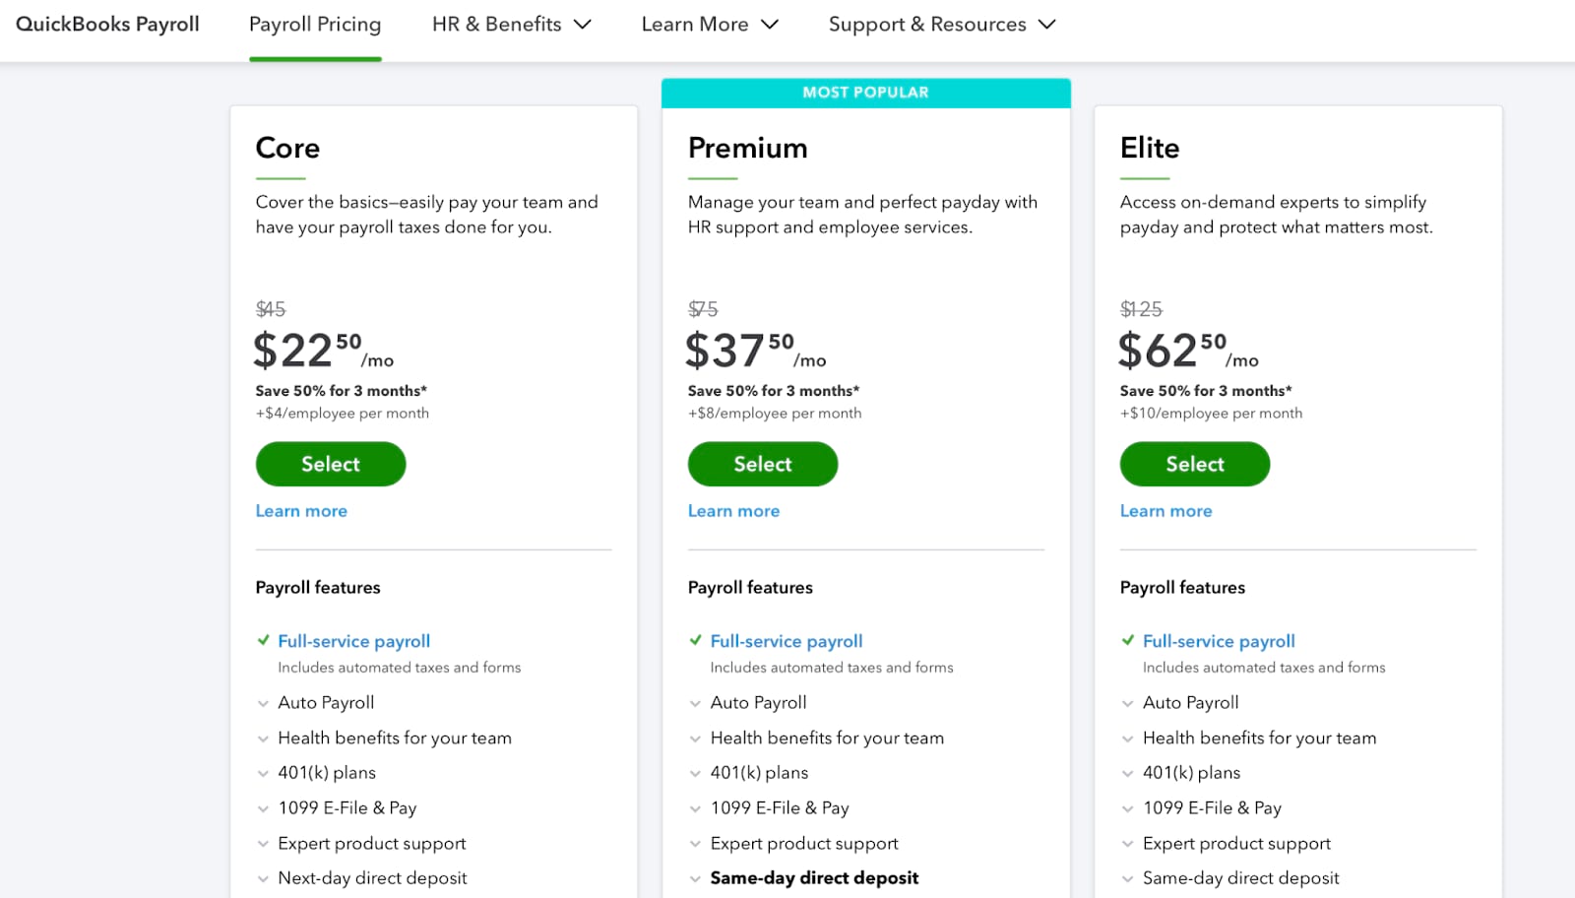
Task: Open the HR & Benefits dropdown
Action: tap(511, 24)
